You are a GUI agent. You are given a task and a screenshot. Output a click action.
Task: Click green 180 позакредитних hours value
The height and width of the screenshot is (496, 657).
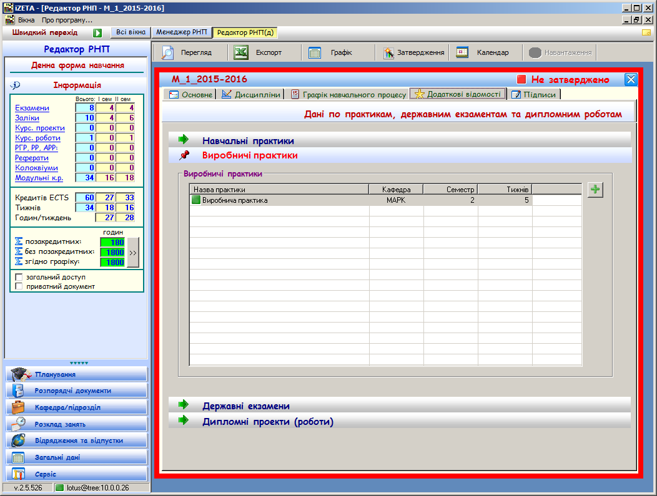112,242
